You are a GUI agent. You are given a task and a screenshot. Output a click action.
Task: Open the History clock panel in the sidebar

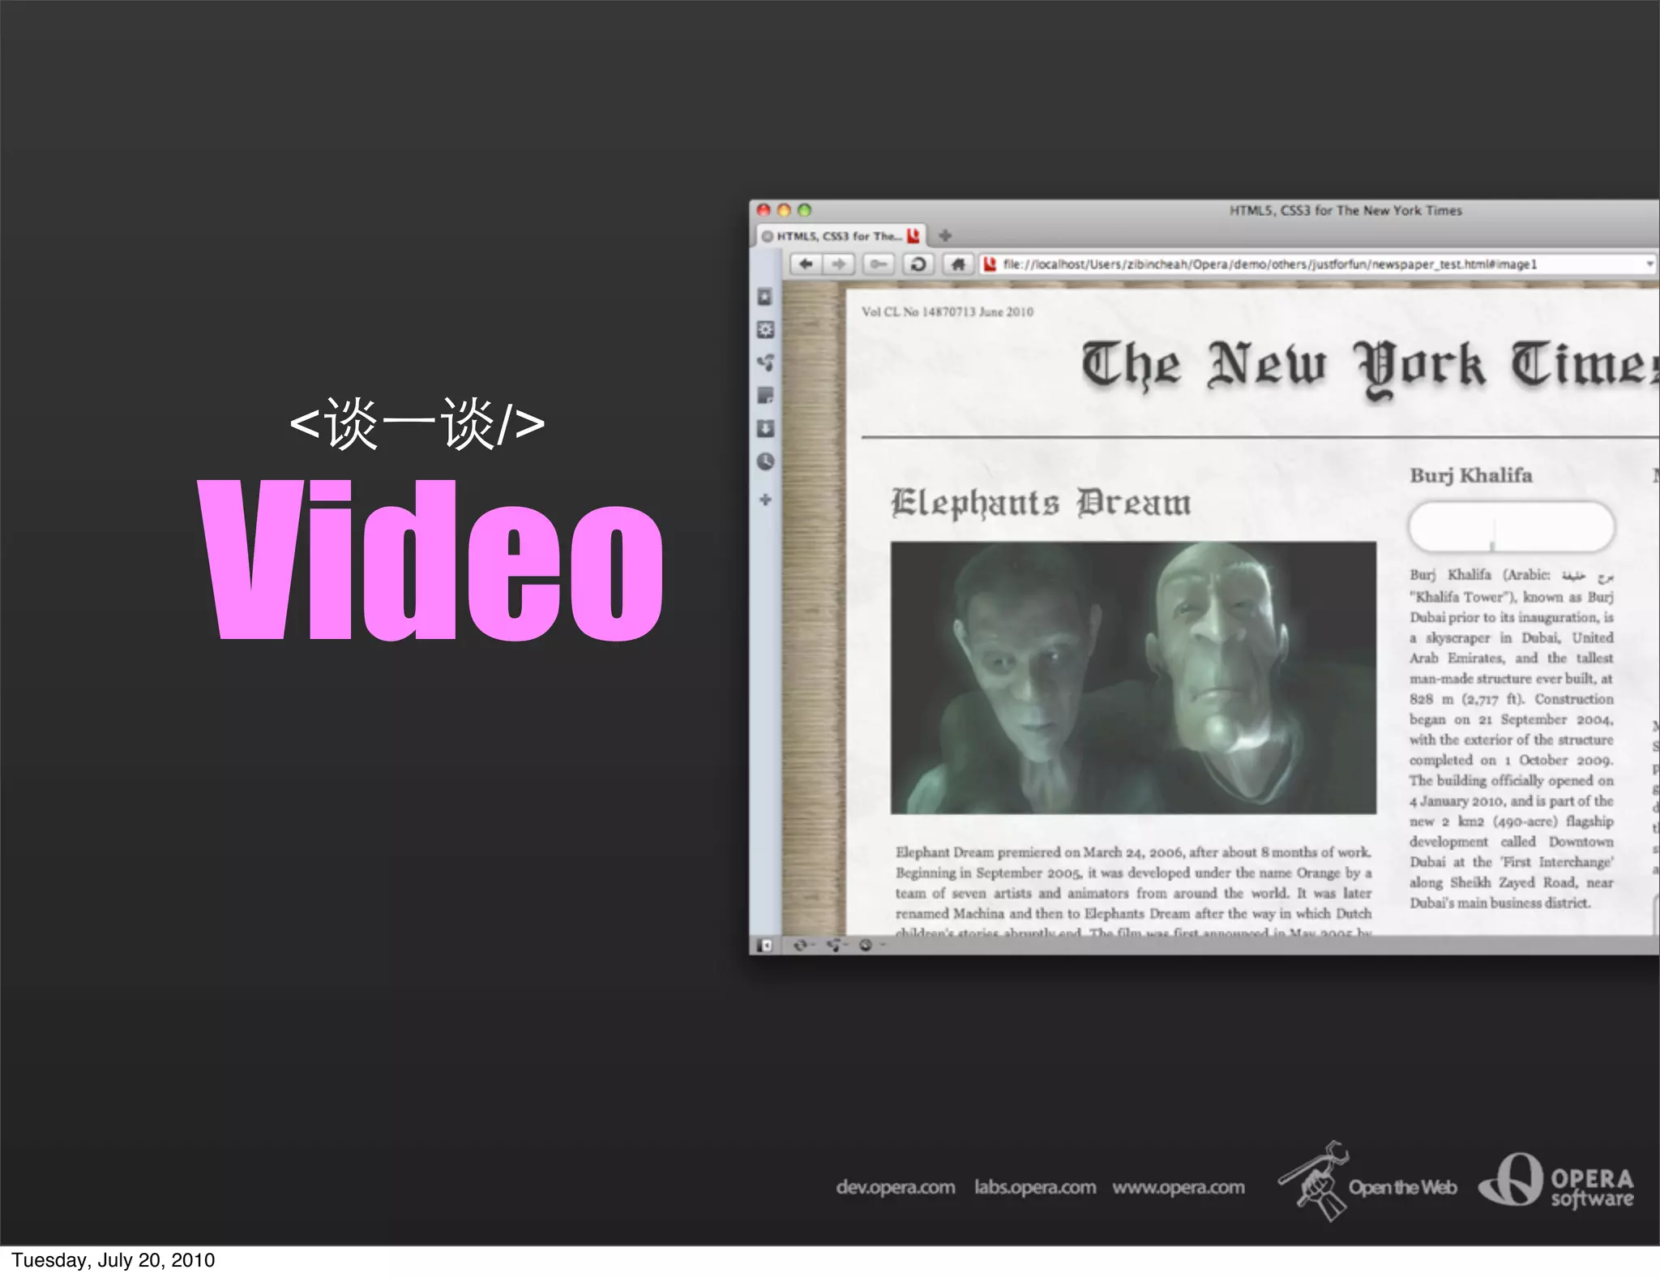click(x=765, y=461)
